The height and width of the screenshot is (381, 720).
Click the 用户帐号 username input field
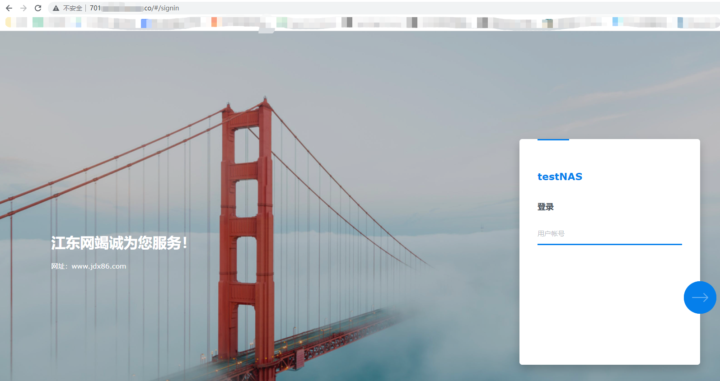pyautogui.click(x=609, y=234)
